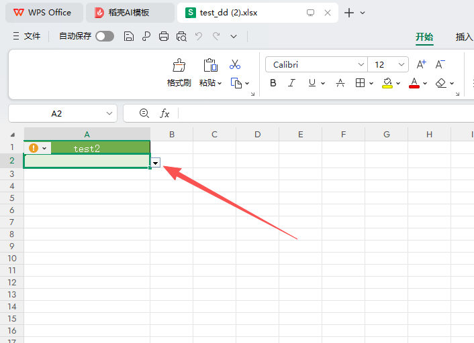Open the cell A2 dropdown list arrow
This screenshot has width=474, height=343.
pyautogui.click(x=156, y=162)
